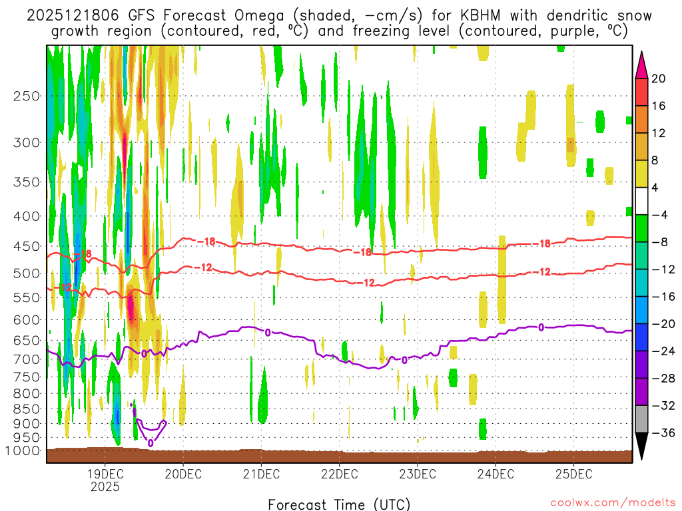Click the 22DEC date label

[x=339, y=474]
